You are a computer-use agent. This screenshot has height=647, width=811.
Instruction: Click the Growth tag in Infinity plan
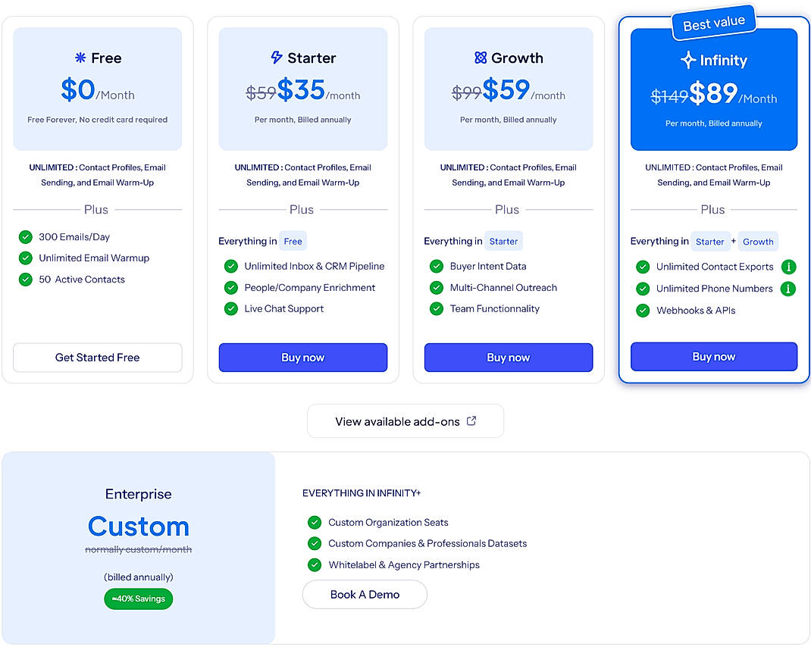click(758, 242)
